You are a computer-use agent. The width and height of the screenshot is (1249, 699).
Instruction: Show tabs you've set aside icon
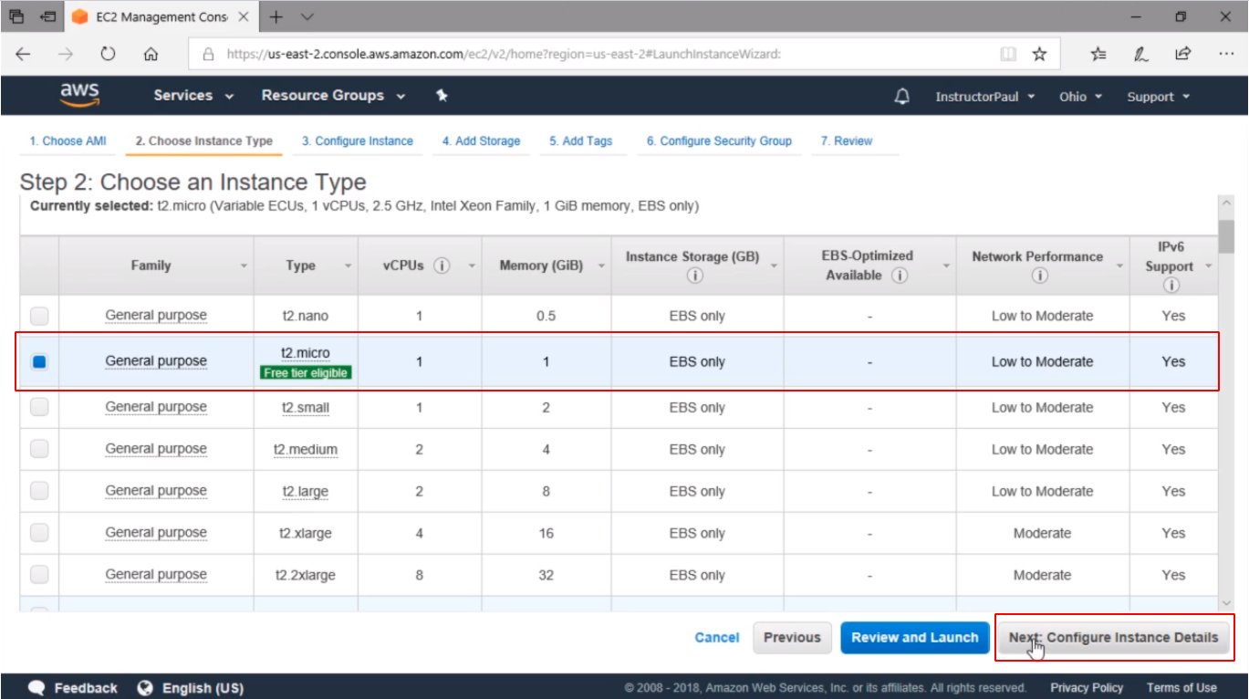pyautogui.click(x=16, y=16)
